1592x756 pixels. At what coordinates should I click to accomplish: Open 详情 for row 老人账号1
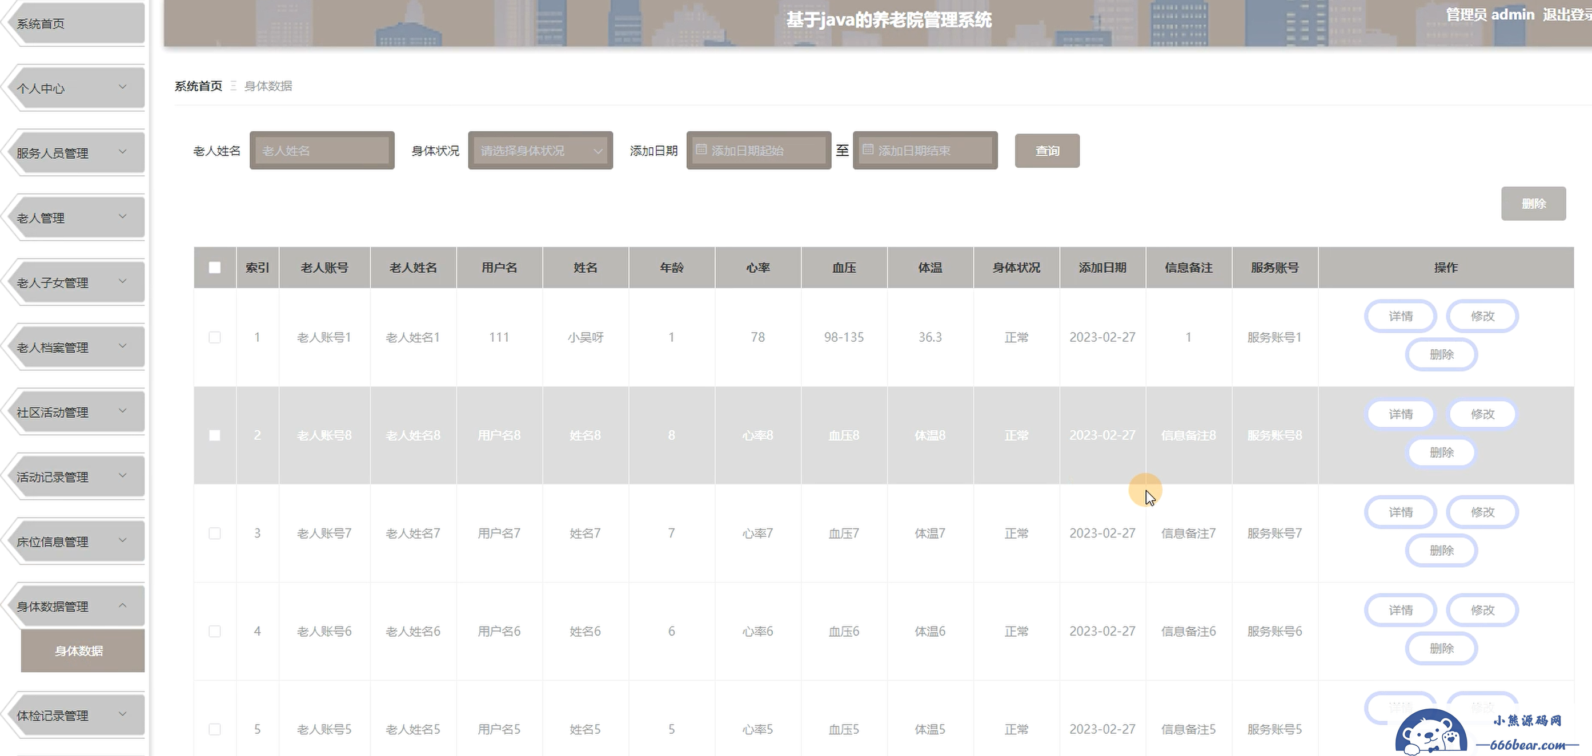tap(1401, 316)
